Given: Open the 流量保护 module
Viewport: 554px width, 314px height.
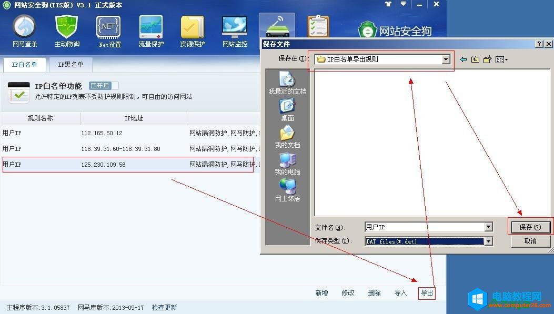Looking at the screenshot, I should pyautogui.click(x=151, y=32).
